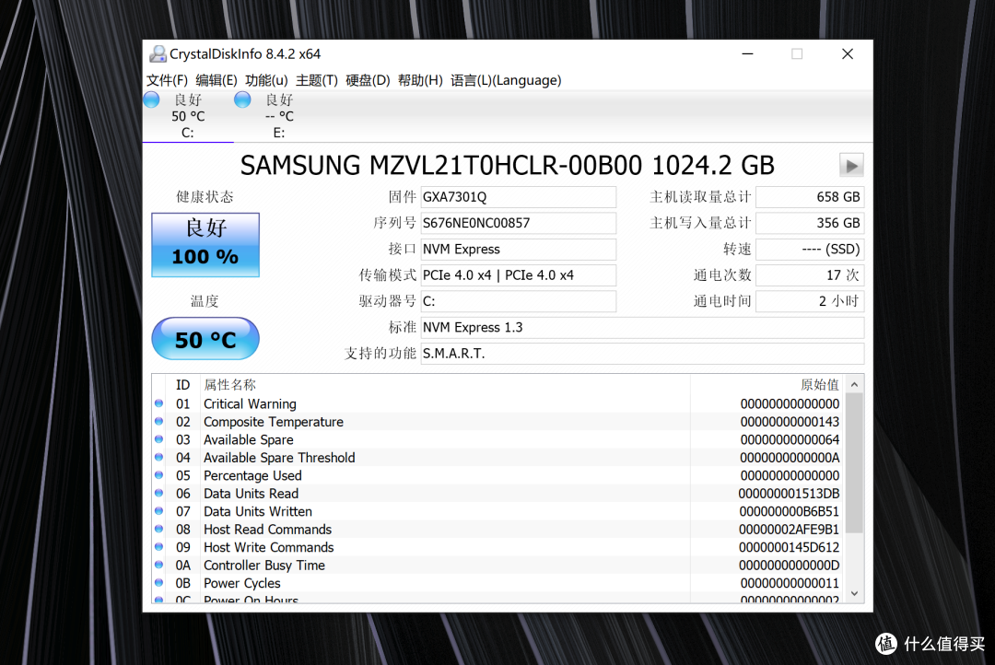The width and height of the screenshot is (995, 665).
Task: Click the transfer mode field PCIe 4.0 x4
Action: [519, 275]
